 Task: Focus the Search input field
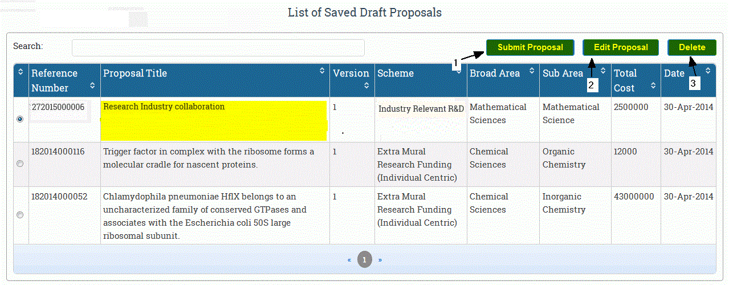click(x=218, y=48)
